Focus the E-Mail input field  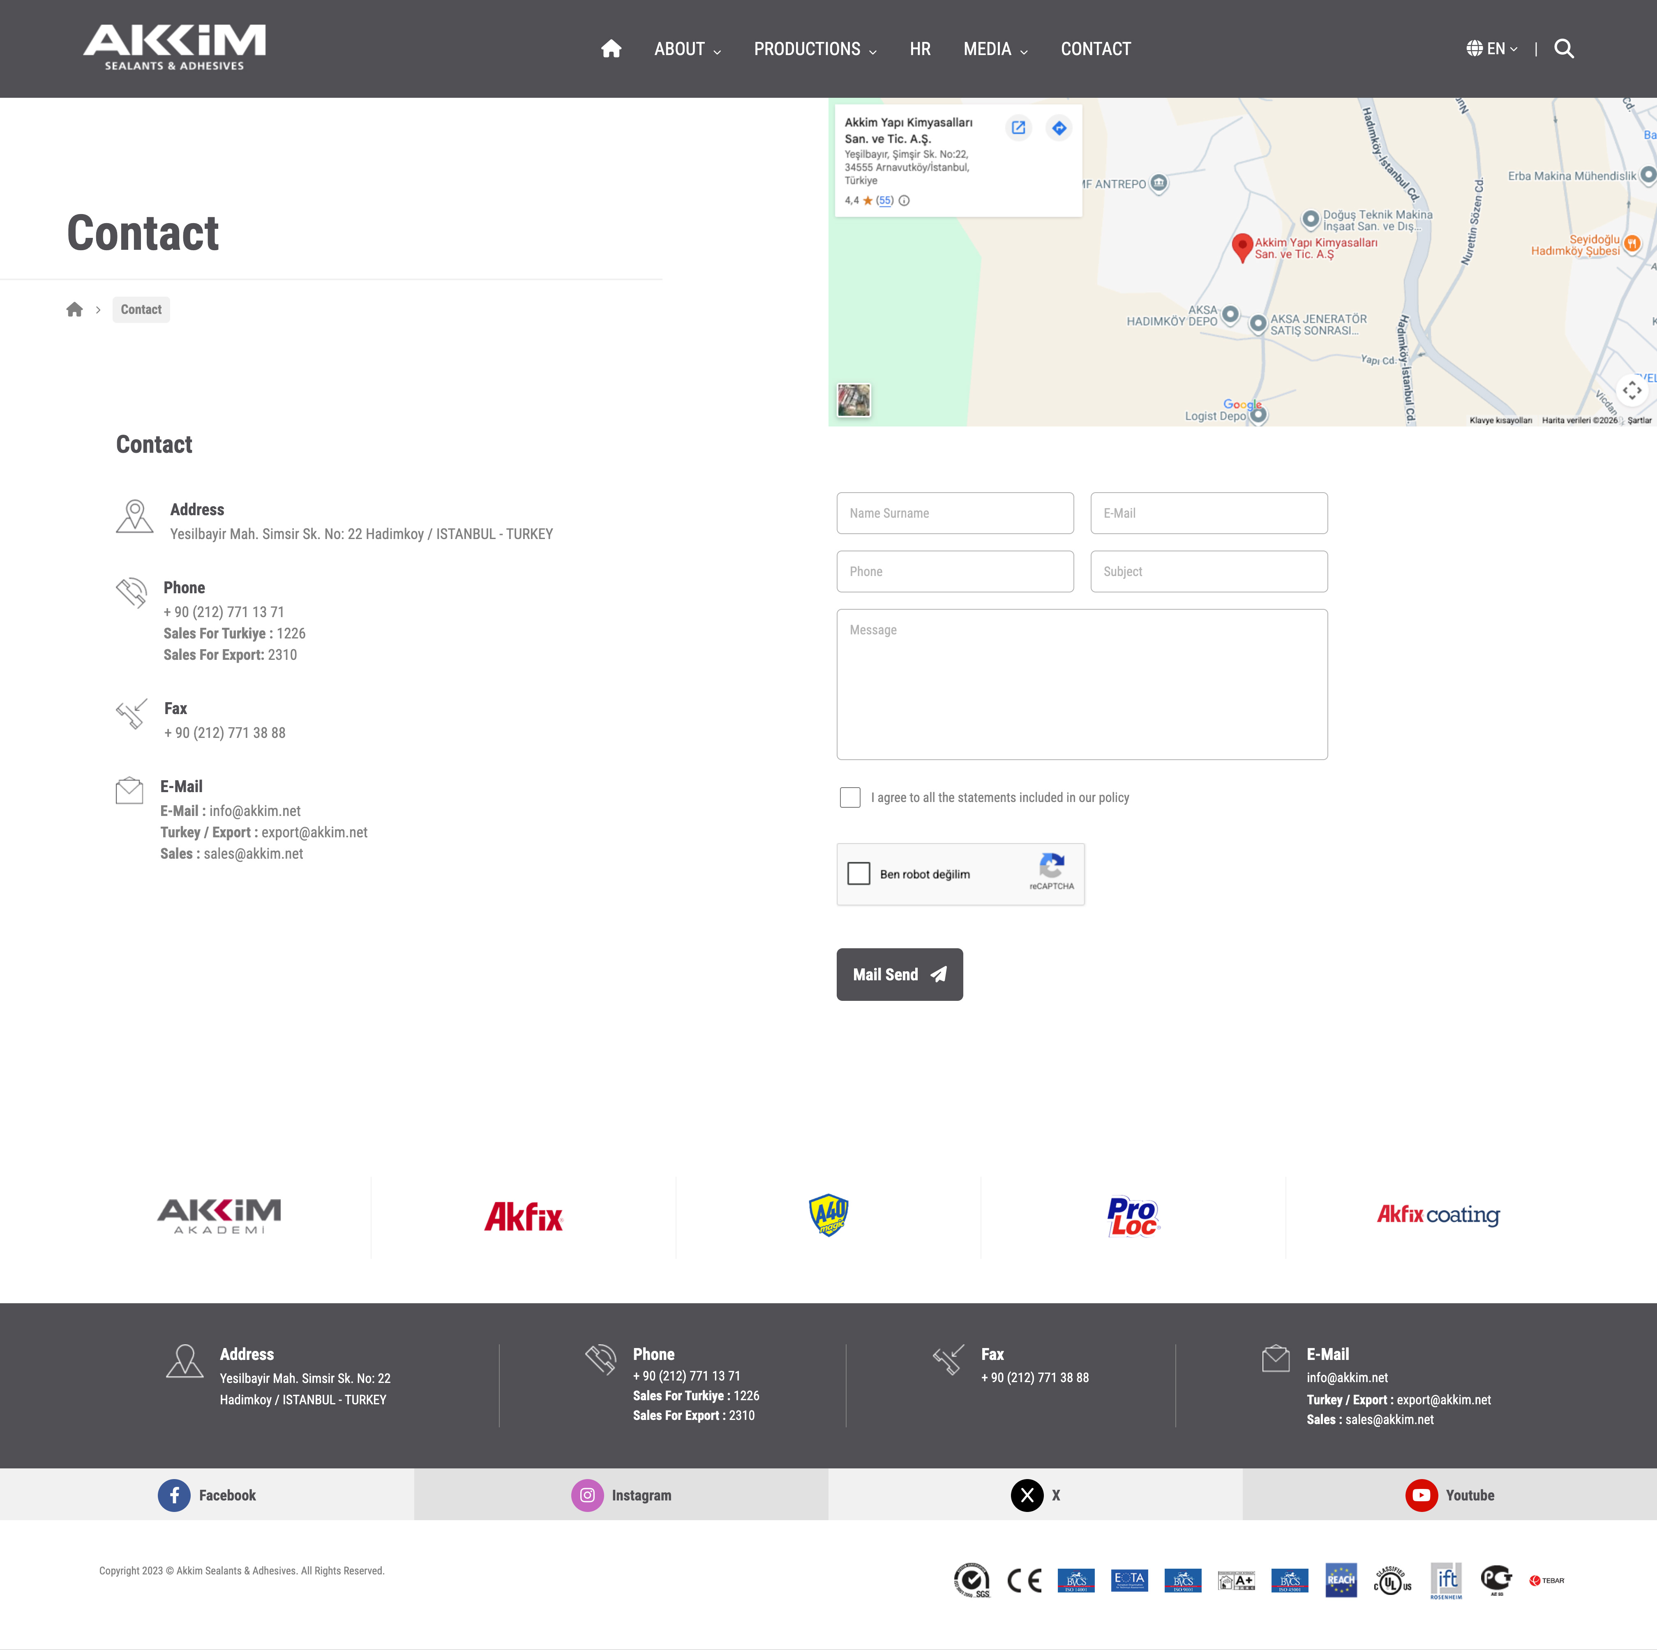click(1209, 513)
